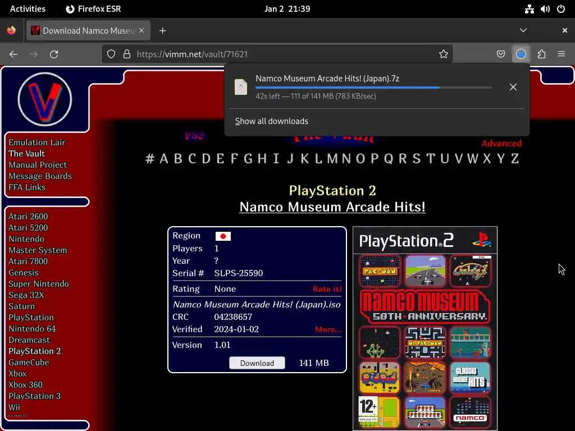Select Master System link
575x431 pixels.
(38, 250)
